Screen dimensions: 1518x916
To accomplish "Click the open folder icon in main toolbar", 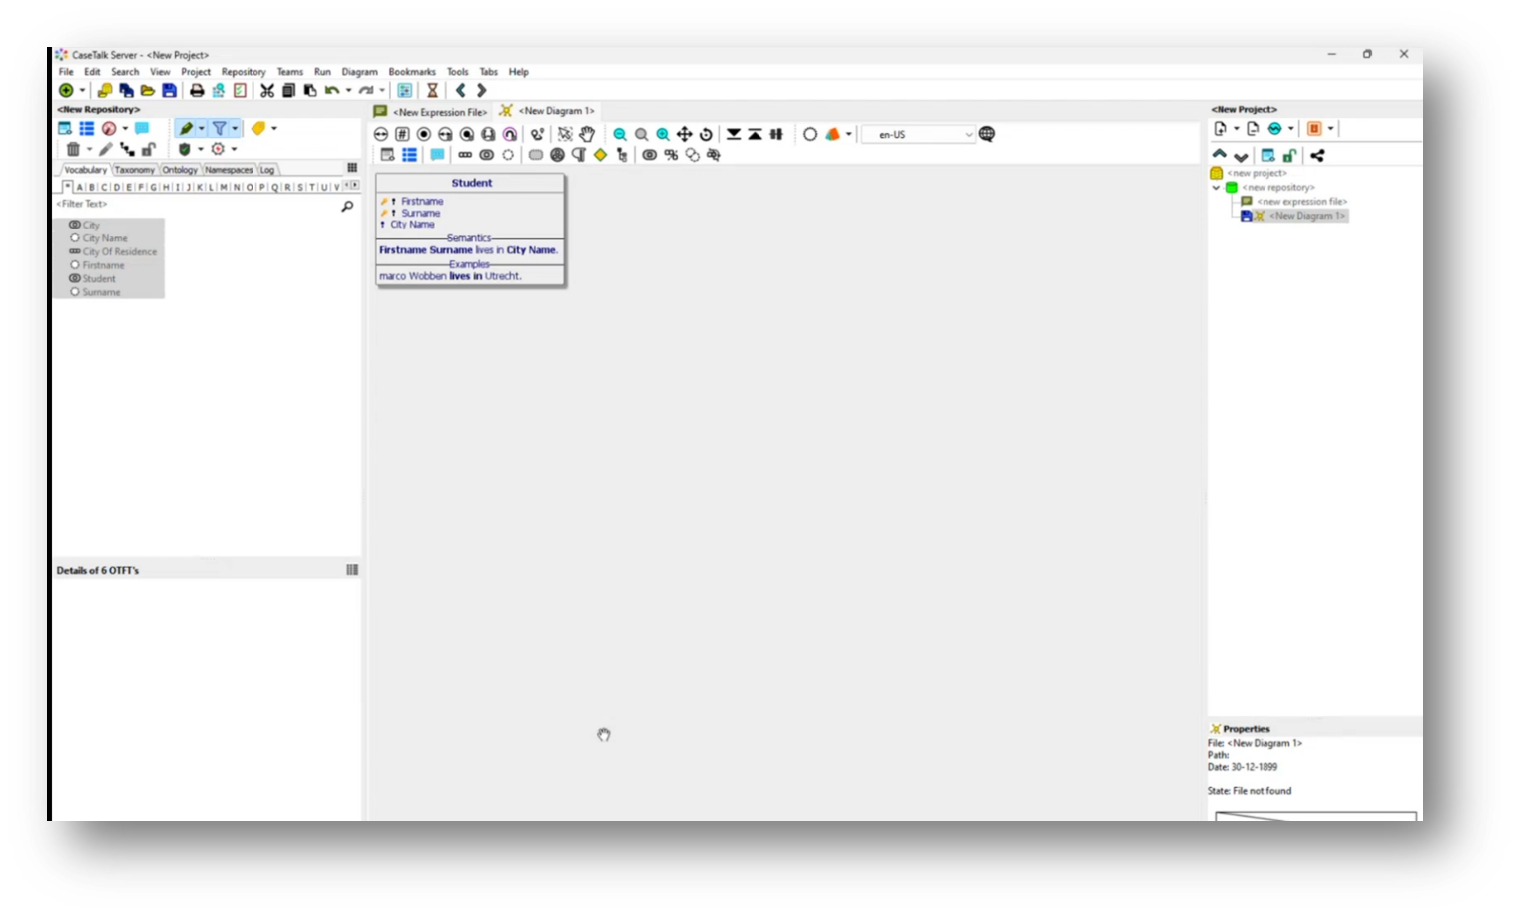I will click(148, 90).
